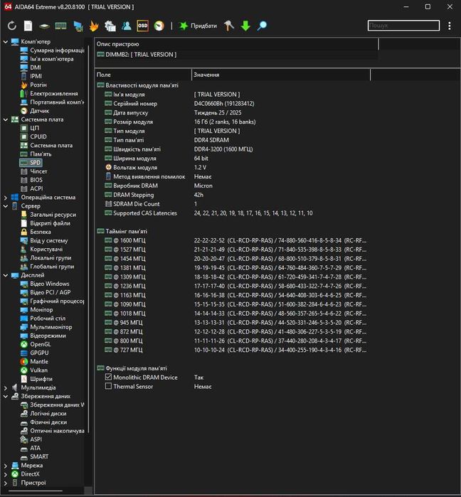Image resolution: width=461 pixels, height=497 pixels.
Task: Open the DMI tree item
Action: [31, 68]
